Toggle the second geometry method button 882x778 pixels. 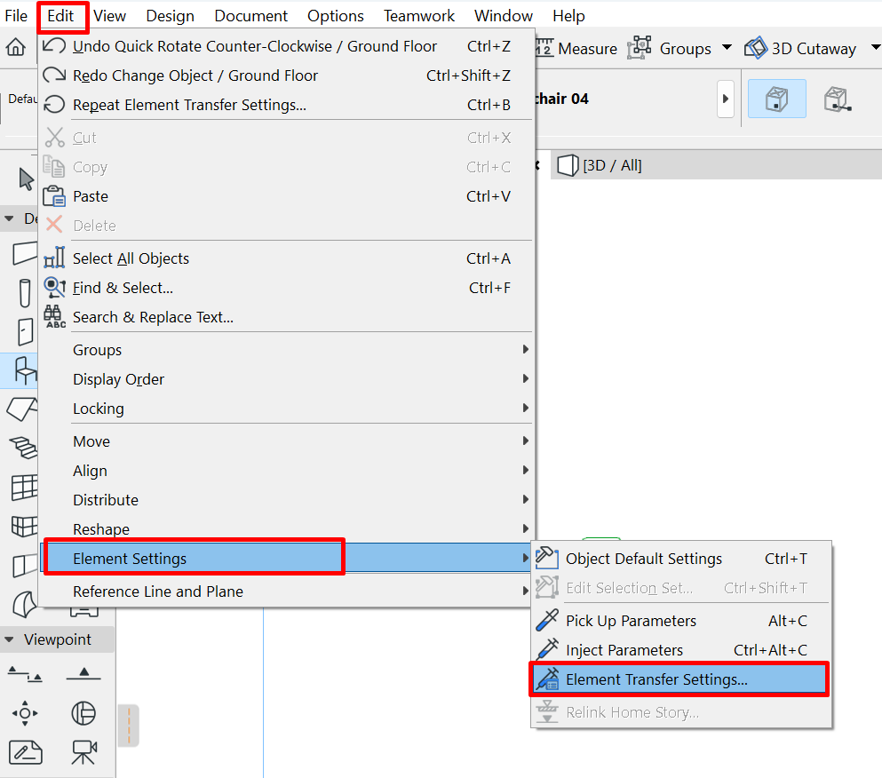(837, 99)
